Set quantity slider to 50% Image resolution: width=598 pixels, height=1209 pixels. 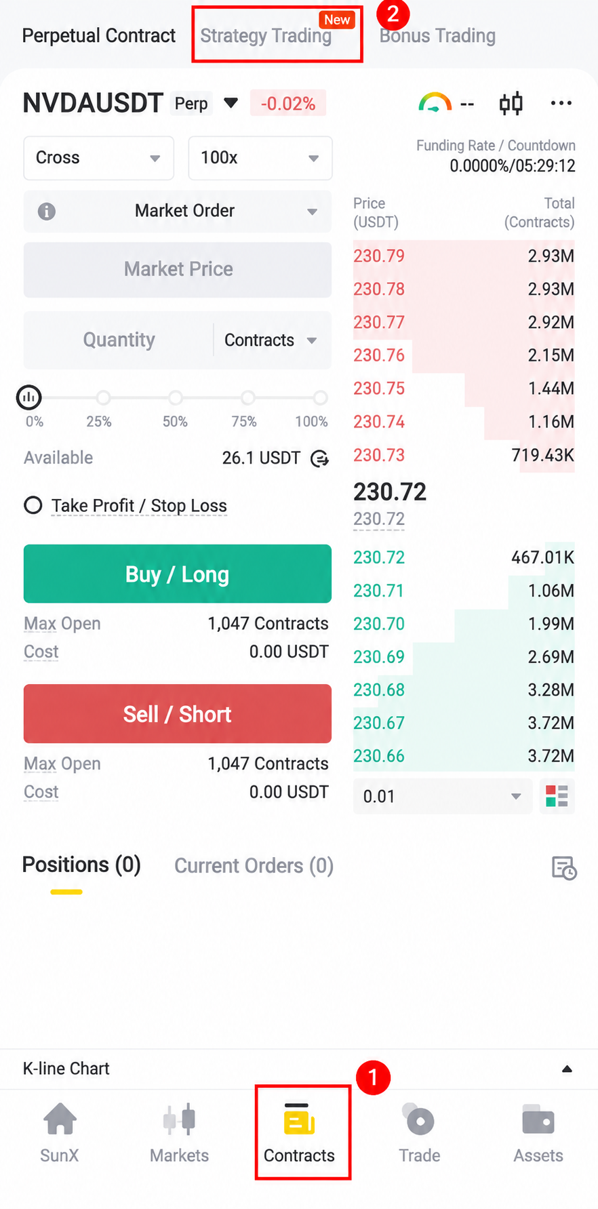tap(176, 397)
